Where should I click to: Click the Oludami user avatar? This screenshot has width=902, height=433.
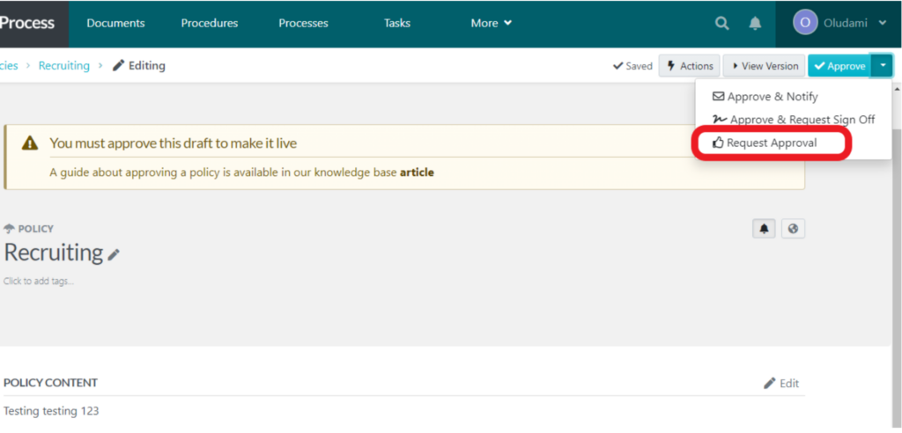click(x=805, y=23)
